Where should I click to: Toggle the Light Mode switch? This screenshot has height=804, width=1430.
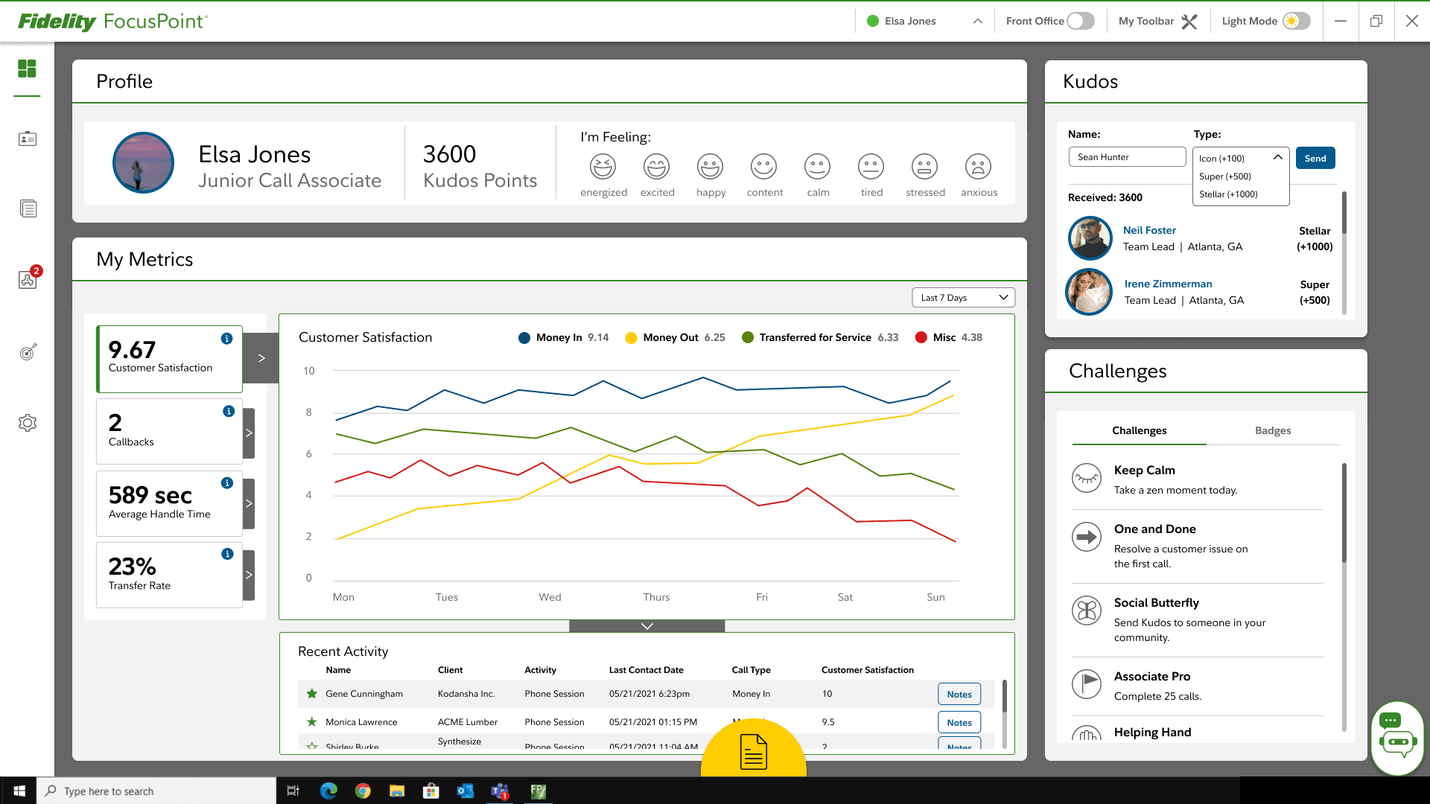pos(1296,21)
